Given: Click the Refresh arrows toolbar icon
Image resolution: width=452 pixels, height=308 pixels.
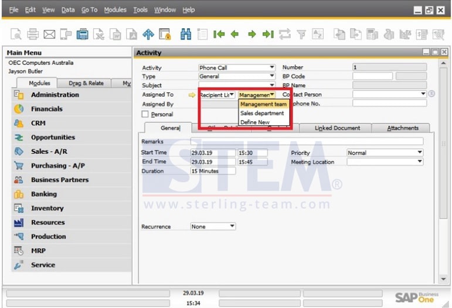Looking at the screenshot, I should (285, 34).
